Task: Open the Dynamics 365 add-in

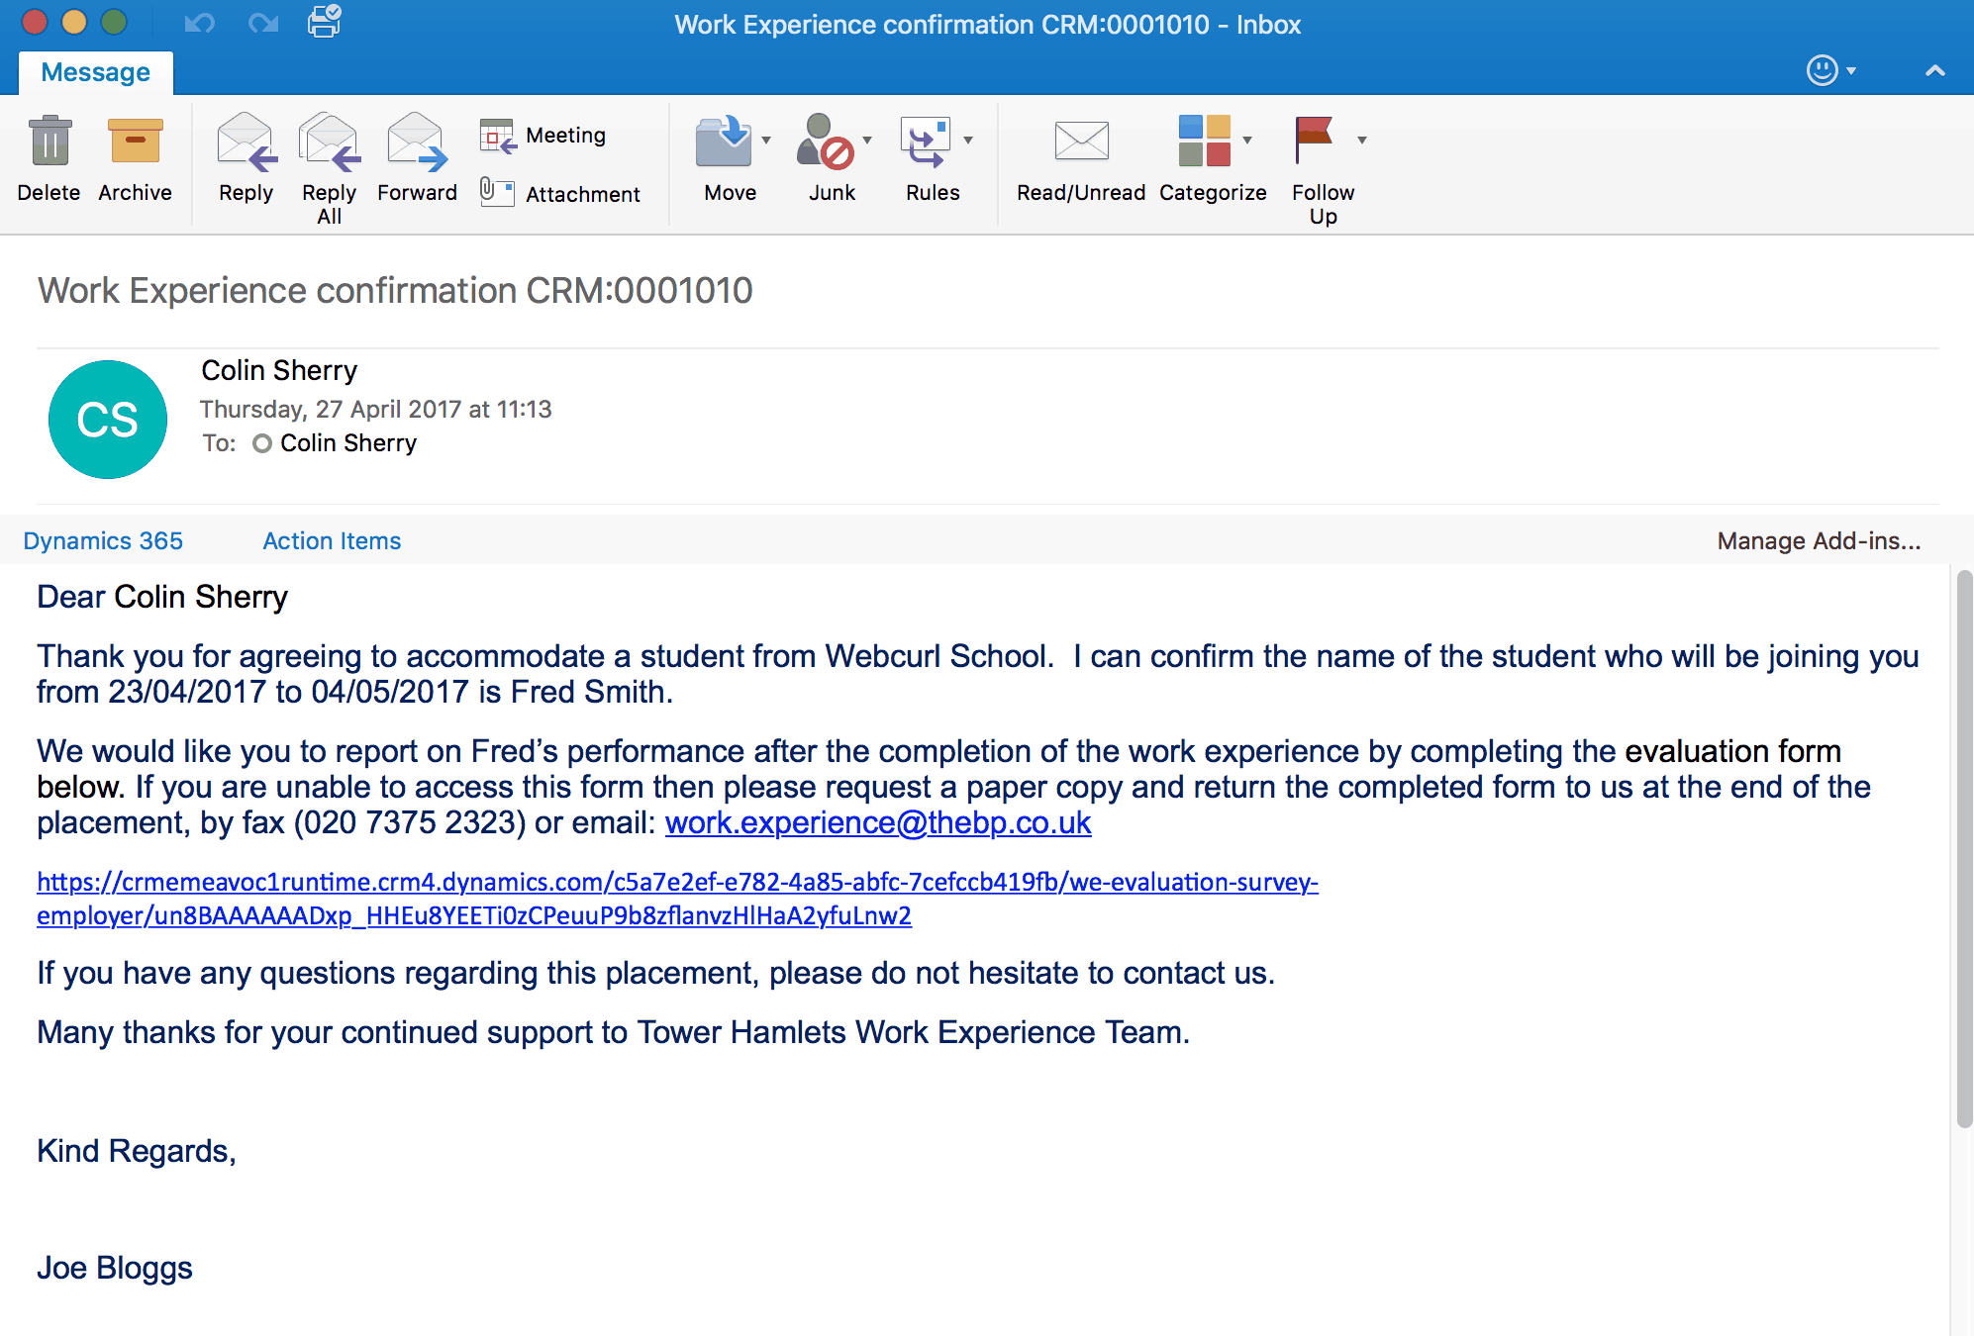Action: coord(103,540)
